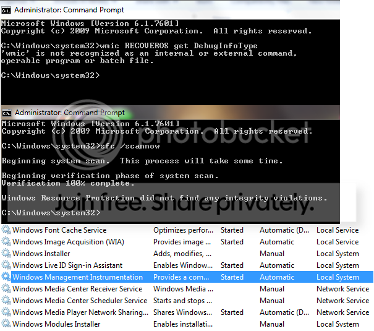Select the Windows Font Cache Service row
Screen dimensions: 374x331
(x=187, y=230)
